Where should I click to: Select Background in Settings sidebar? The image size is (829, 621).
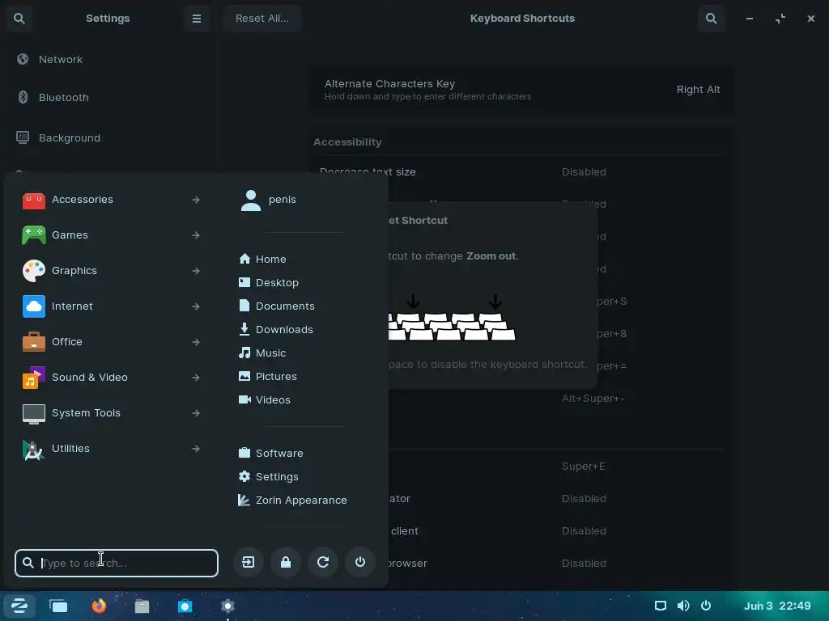tap(108, 137)
